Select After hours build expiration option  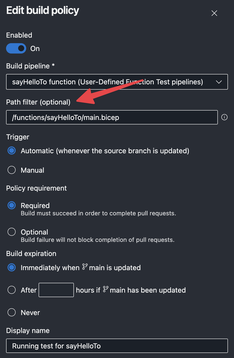pos(12,290)
